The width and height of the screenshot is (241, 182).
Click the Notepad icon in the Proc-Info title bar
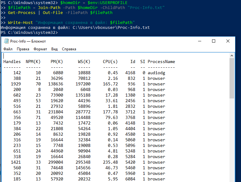tap(6, 41)
